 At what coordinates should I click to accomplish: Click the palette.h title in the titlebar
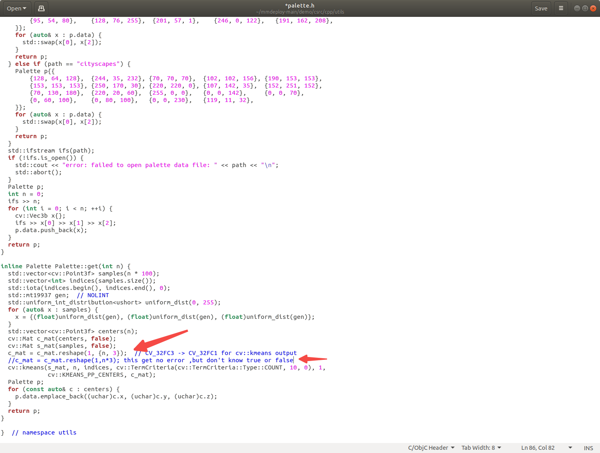300,5
